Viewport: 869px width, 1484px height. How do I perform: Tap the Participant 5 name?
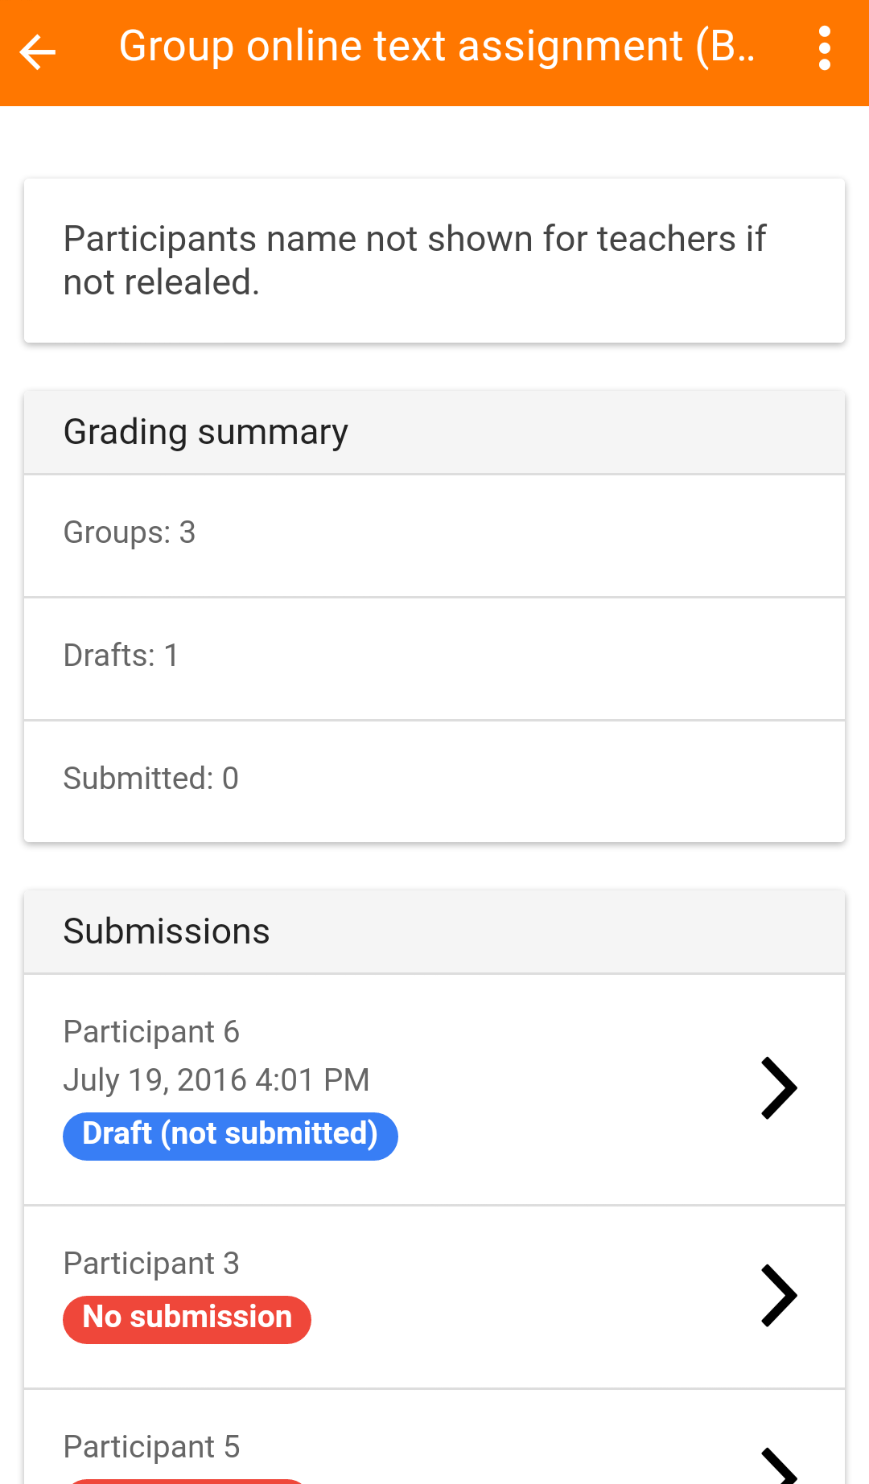click(x=151, y=1447)
